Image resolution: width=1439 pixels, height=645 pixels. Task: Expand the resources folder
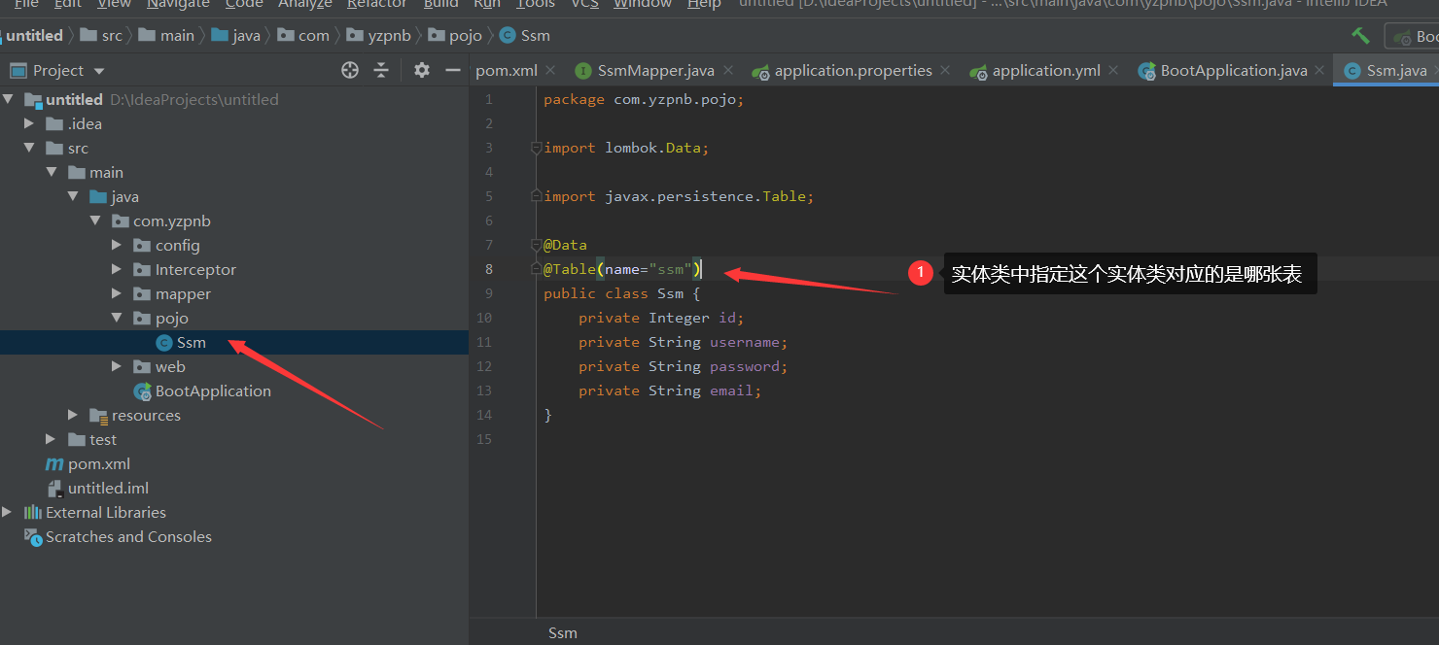73,415
